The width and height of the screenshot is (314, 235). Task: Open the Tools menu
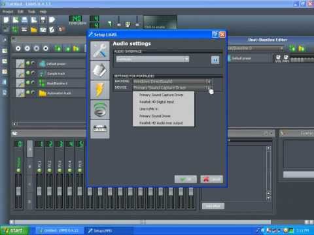click(x=31, y=12)
